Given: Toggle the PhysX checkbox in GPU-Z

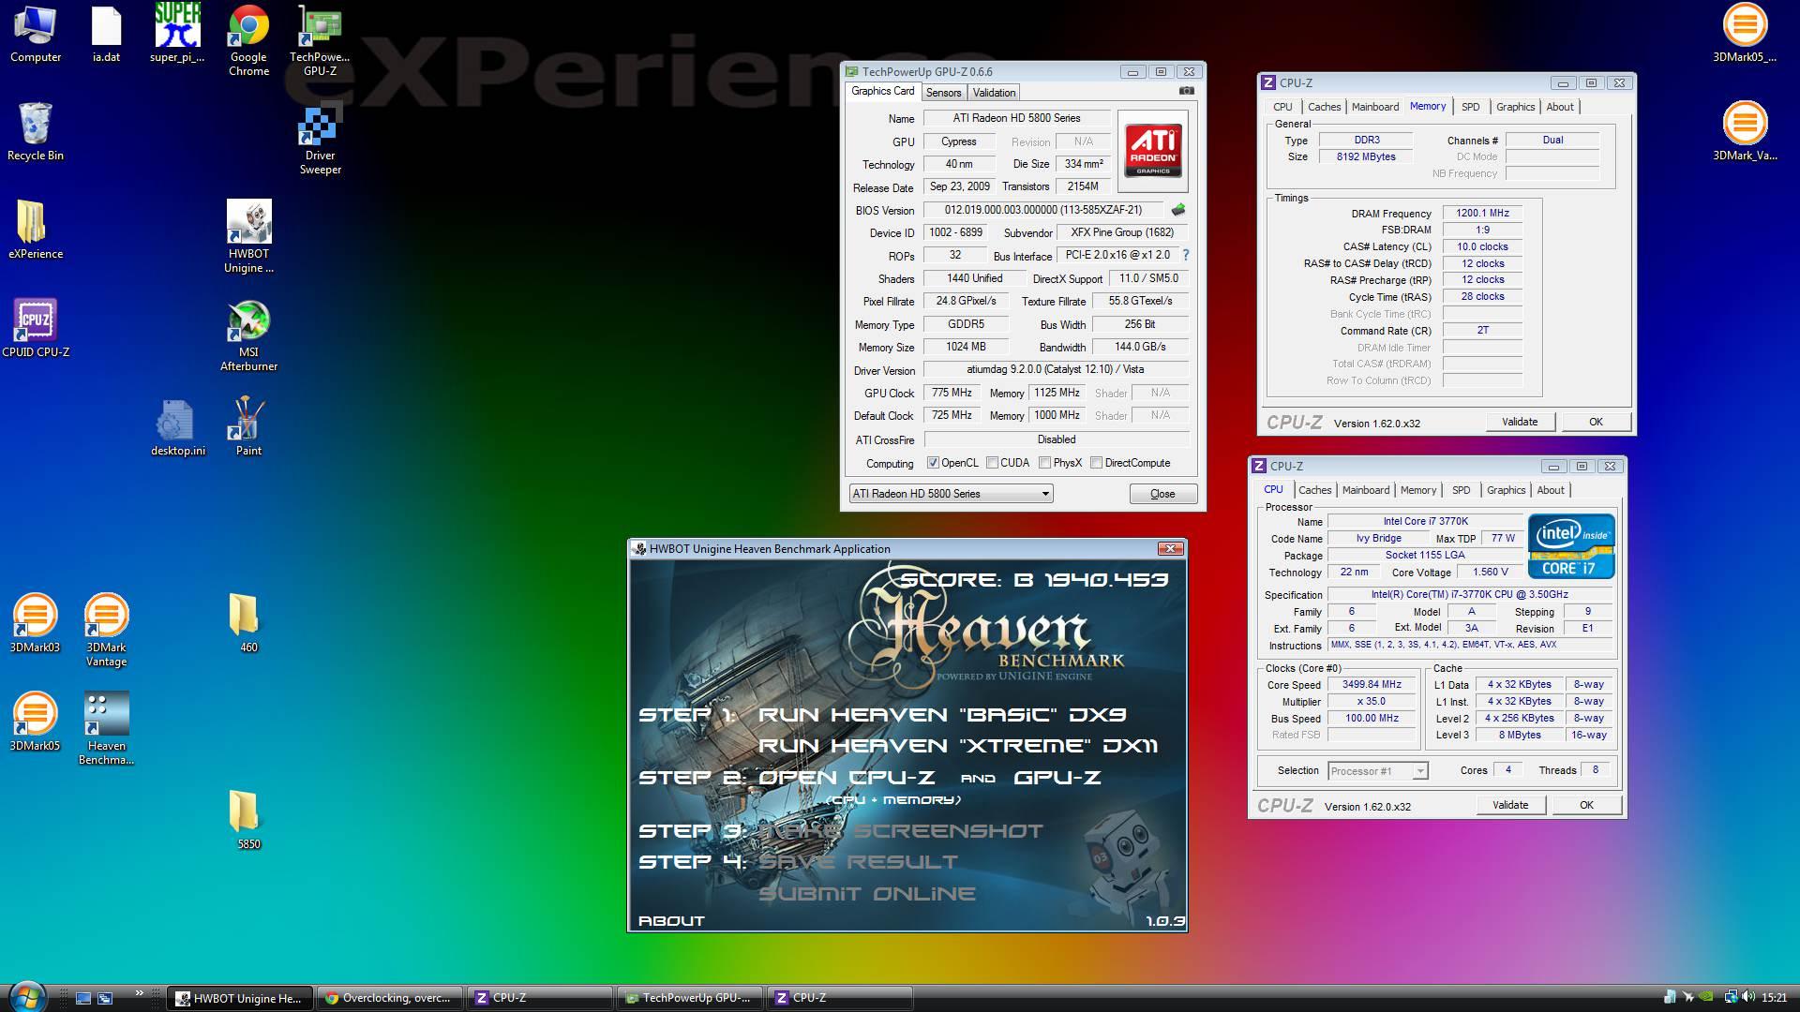Looking at the screenshot, I should pyautogui.click(x=1044, y=463).
